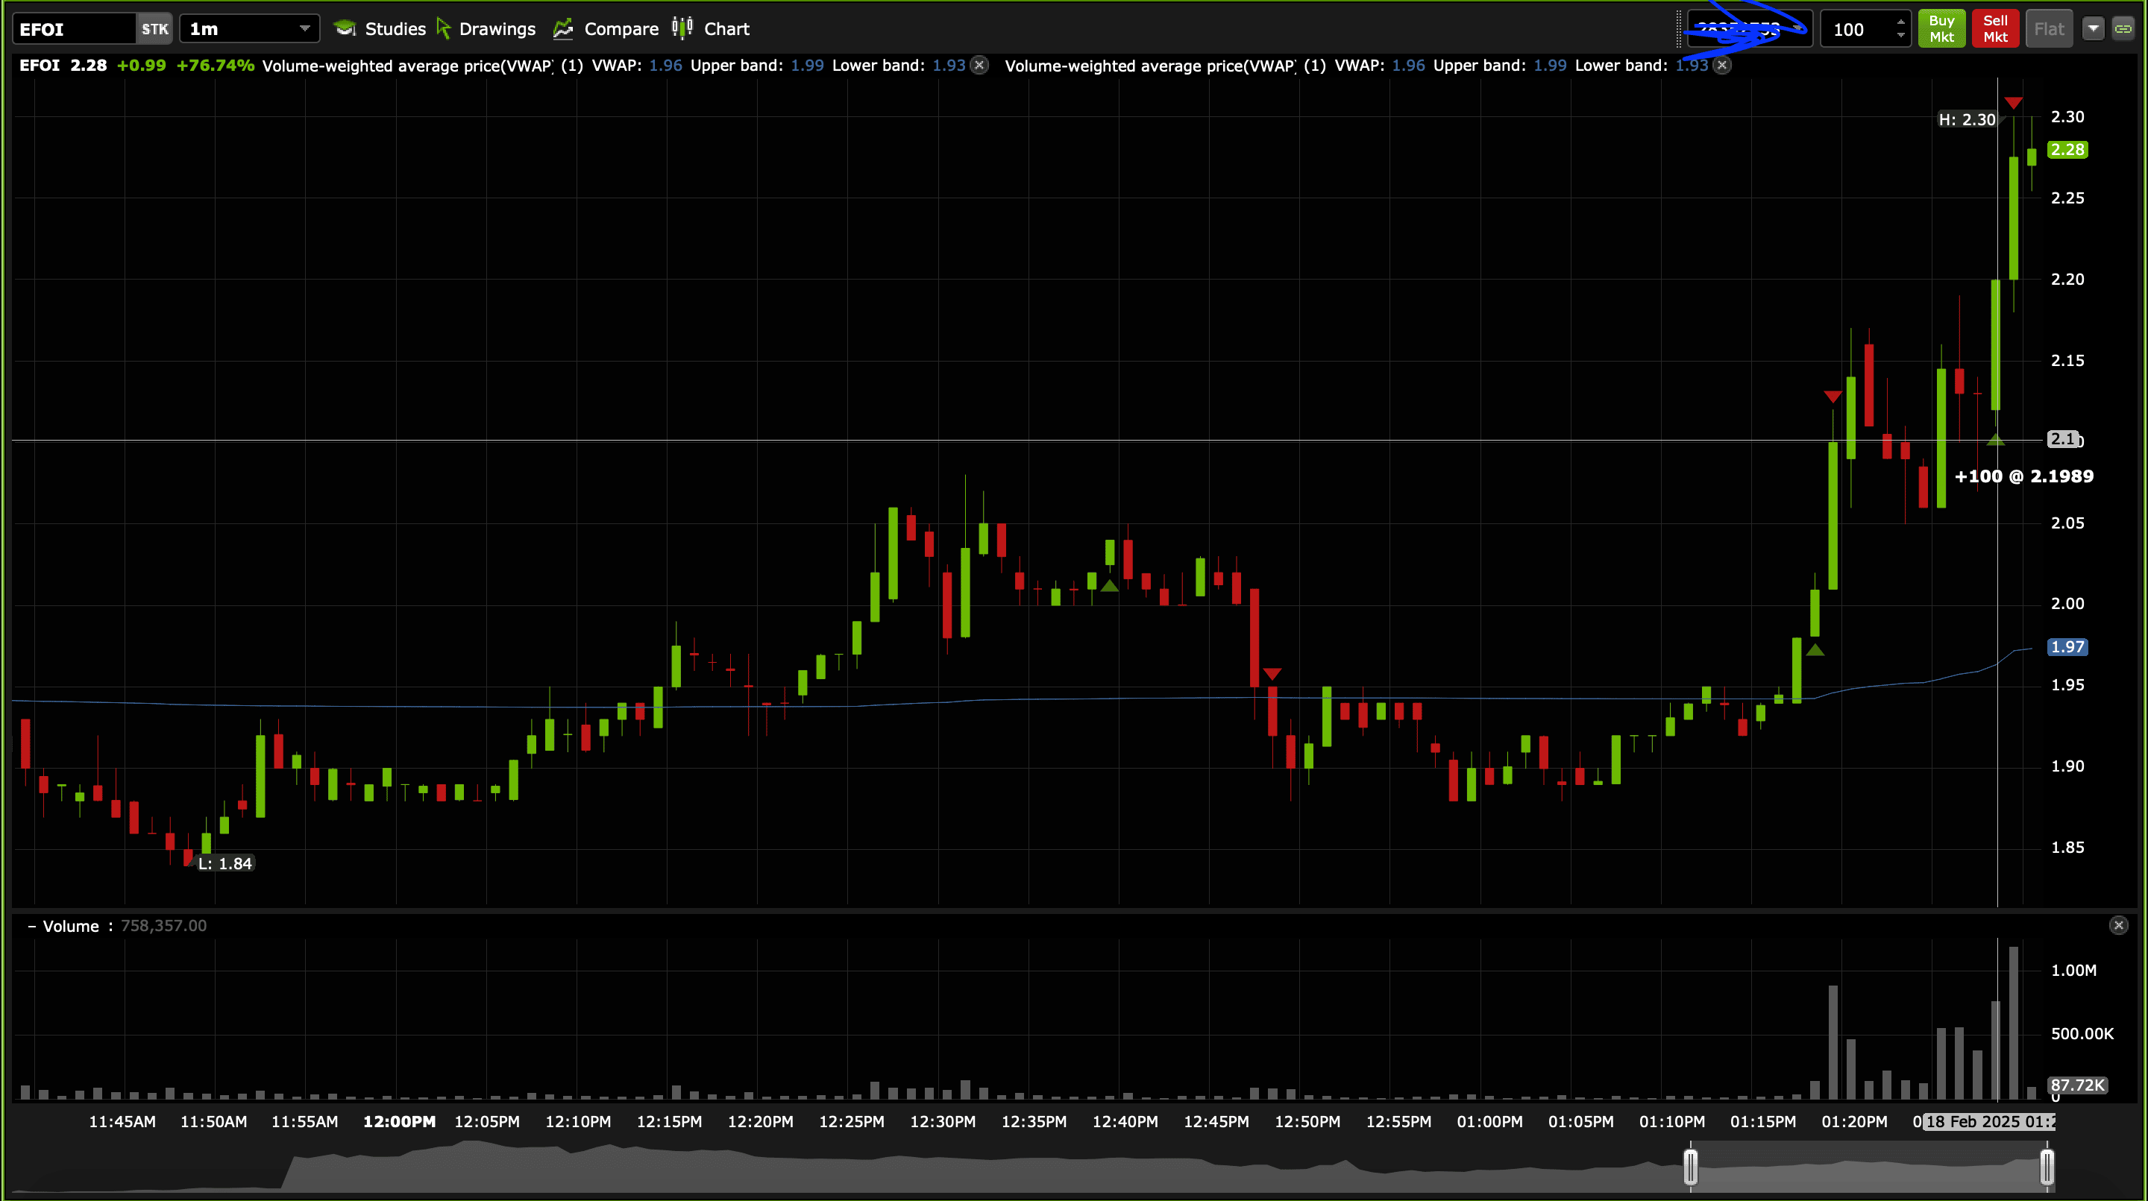Click the green link-chain icon
Screen dimensions: 2148x1201
2123,29
